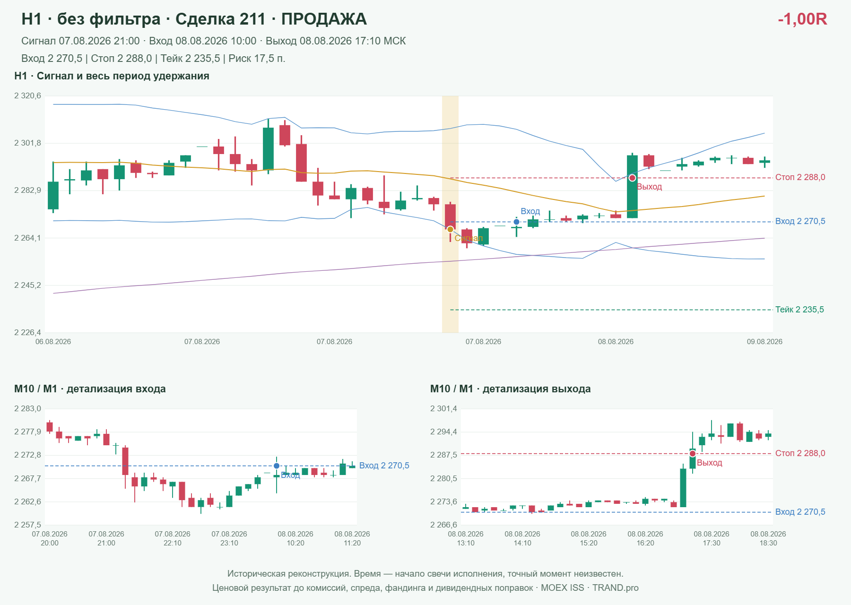Viewport: 851px width, 605px height.
Task: Click the '08.08.2026 13:10' time label
Action: click(466, 538)
